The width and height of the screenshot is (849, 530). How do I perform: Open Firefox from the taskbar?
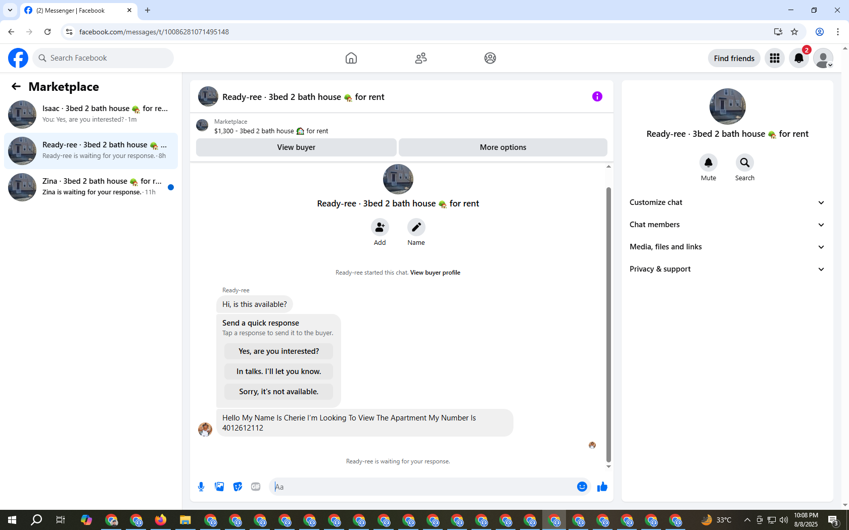pyautogui.click(x=161, y=520)
